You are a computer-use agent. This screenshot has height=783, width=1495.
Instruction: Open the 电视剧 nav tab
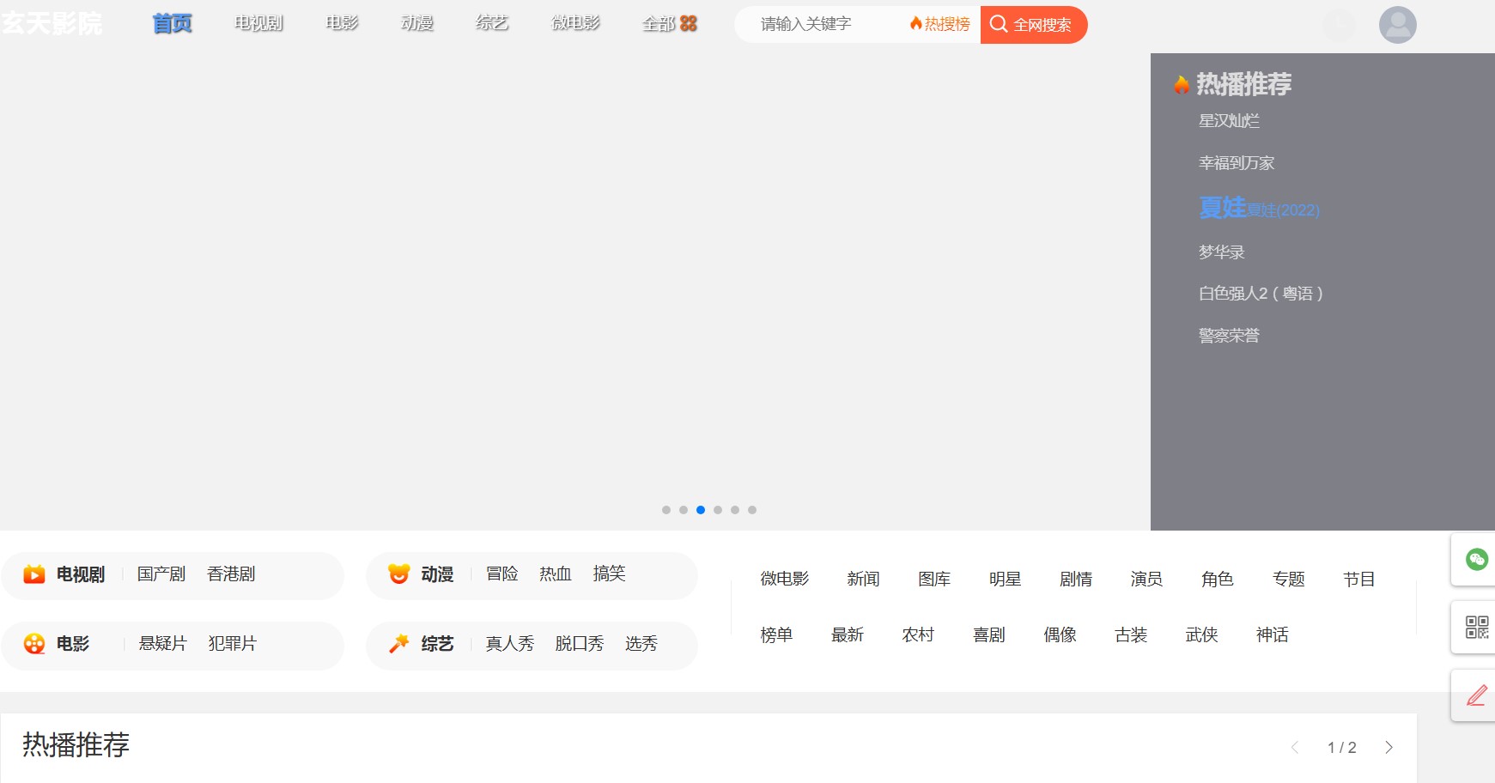tap(259, 24)
